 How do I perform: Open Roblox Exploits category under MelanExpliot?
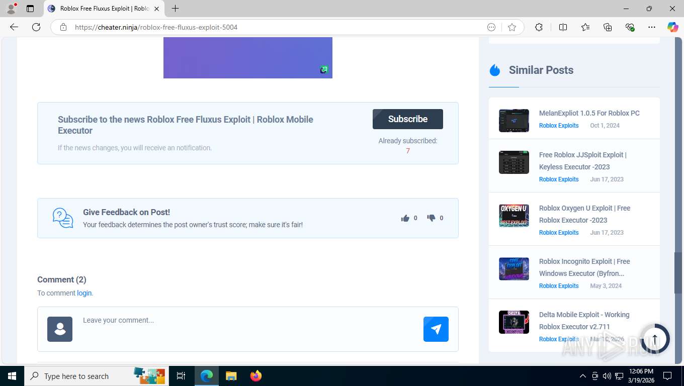[x=559, y=126]
